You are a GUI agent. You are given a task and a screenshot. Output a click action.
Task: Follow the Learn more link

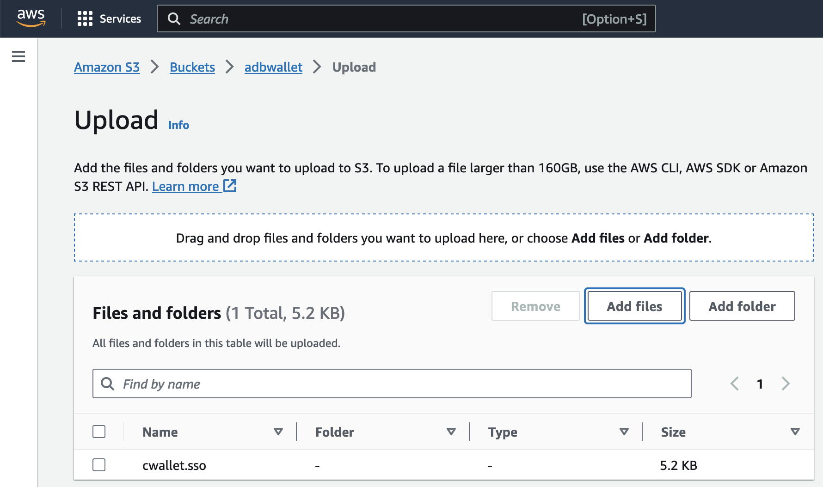pyautogui.click(x=185, y=186)
